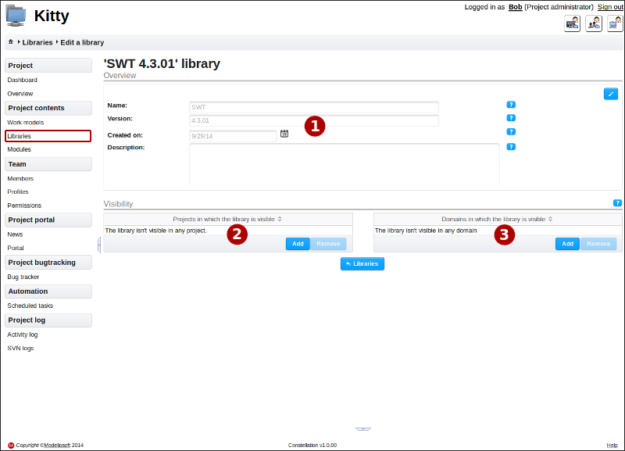Sort the domains visibility table header
Image resolution: width=625 pixels, height=451 pixels.
tap(498, 219)
